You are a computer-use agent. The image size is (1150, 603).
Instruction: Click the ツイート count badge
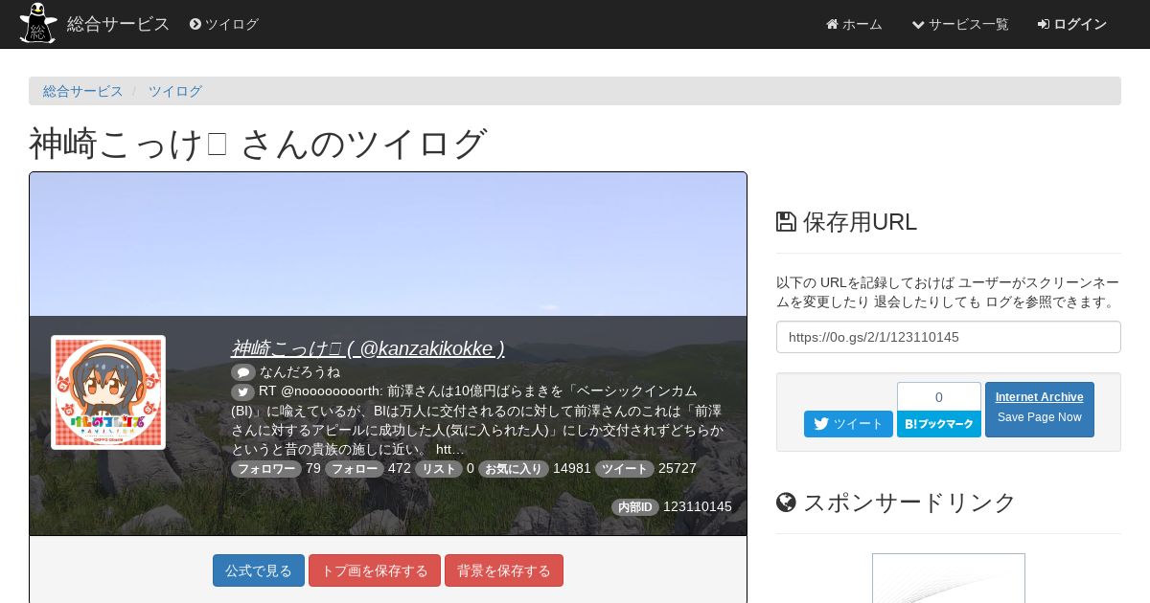pyautogui.click(x=625, y=469)
